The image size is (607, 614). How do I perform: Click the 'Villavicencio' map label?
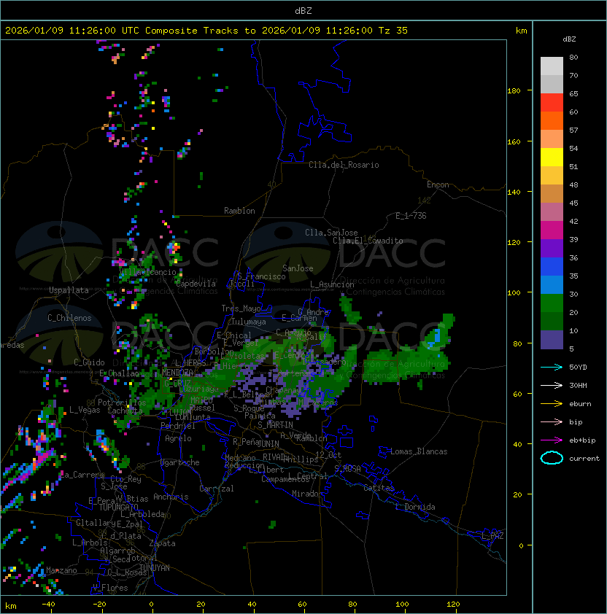point(147,272)
